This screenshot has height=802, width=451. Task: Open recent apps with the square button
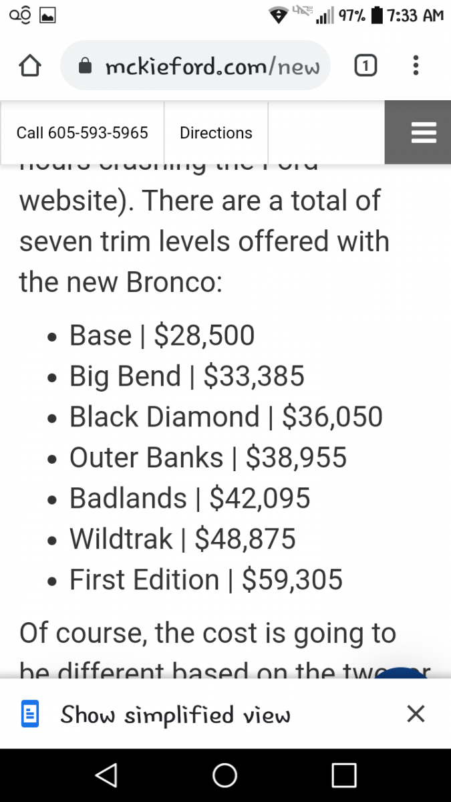(x=343, y=775)
